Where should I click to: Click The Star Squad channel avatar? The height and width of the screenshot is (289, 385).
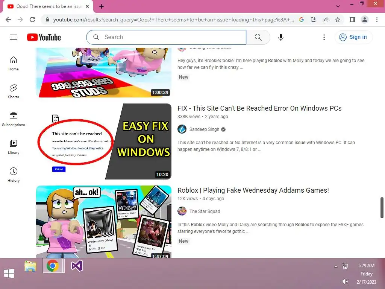182,211
